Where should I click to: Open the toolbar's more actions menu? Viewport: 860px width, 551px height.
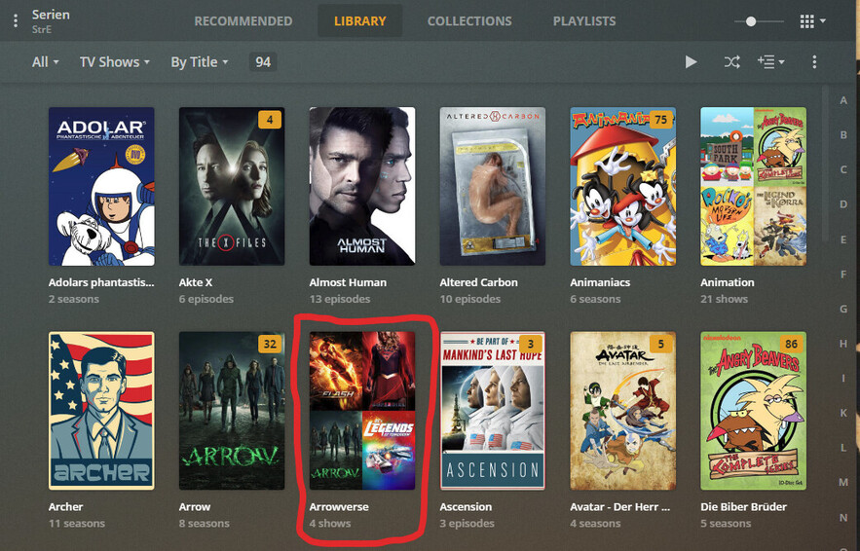click(814, 62)
